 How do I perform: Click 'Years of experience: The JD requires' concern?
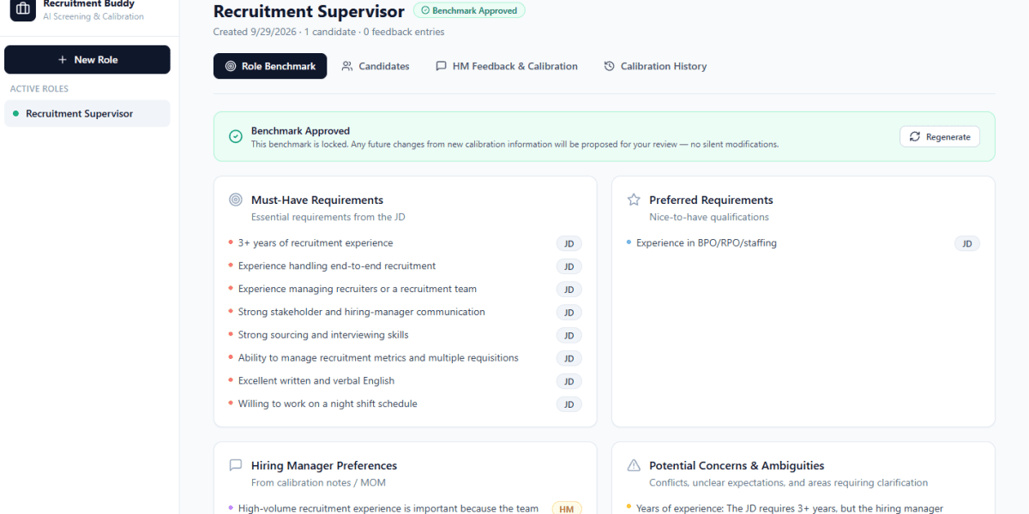[790, 509]
